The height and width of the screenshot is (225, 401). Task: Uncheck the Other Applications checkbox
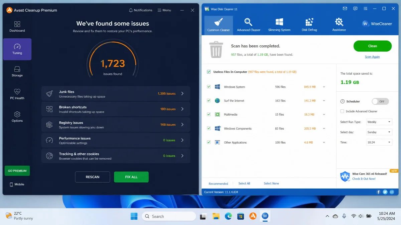(209, 142)
